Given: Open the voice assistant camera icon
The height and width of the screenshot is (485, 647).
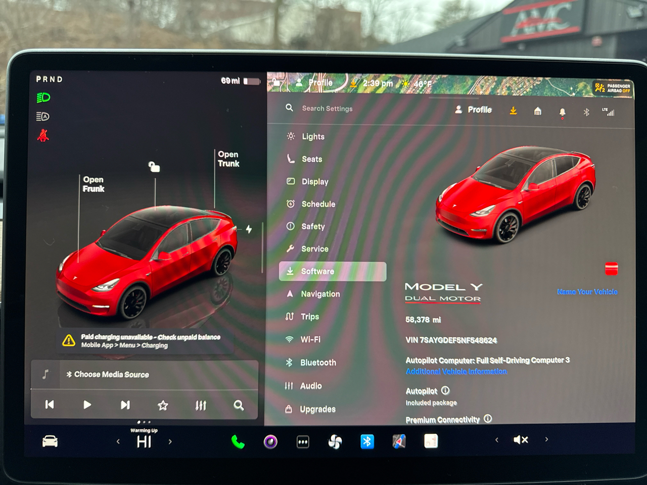Looking at the screenshot, I should (270, 442).
